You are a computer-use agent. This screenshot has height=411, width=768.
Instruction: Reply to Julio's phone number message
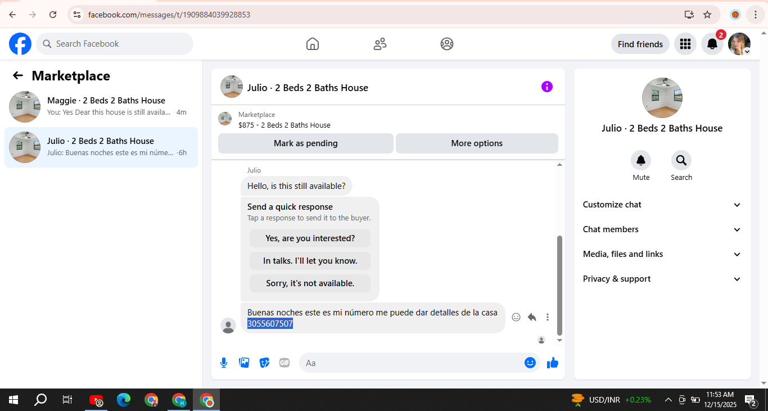click(x=532, y=317)
